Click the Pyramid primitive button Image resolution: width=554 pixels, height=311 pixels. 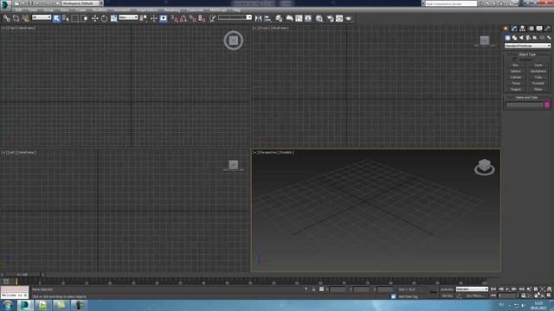(x=538, y=83)
